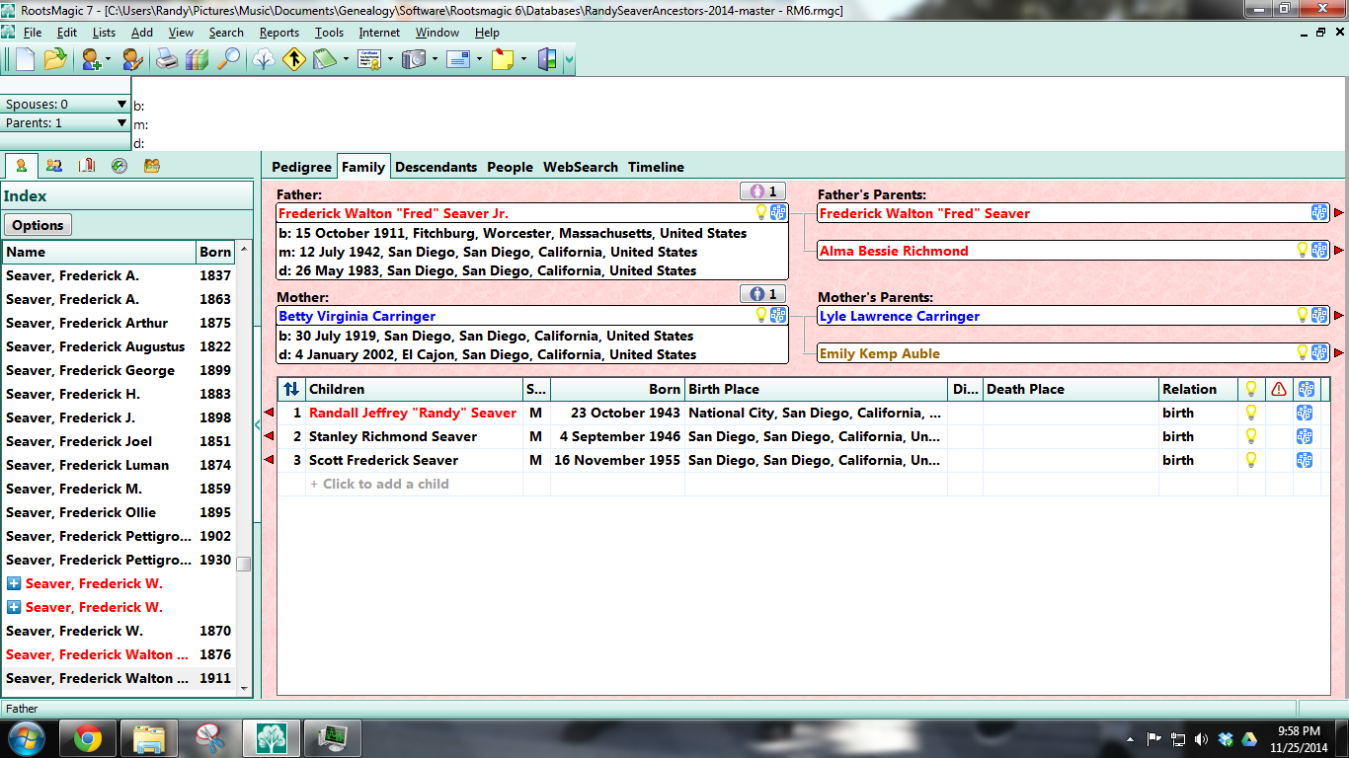
Task: Select Seaver, Frederick Augustus in the Index
Action: pos(119,346)
